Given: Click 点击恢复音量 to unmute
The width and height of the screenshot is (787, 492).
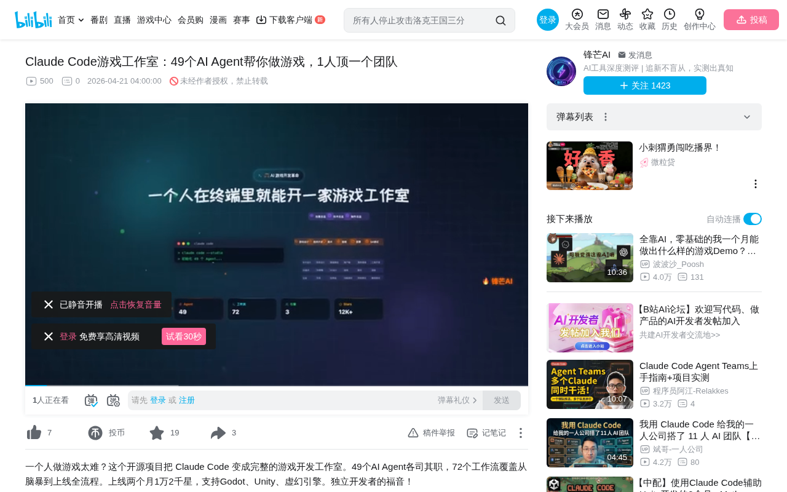Looking at the screenshot, I should pyautogui.click(x=136, y=304).
